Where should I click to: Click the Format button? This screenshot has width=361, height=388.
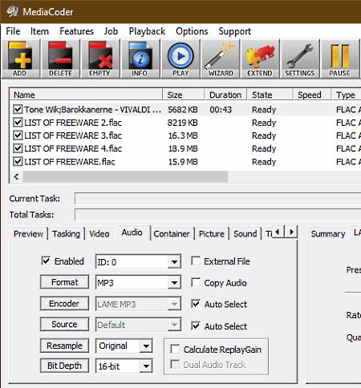point(65,282)
